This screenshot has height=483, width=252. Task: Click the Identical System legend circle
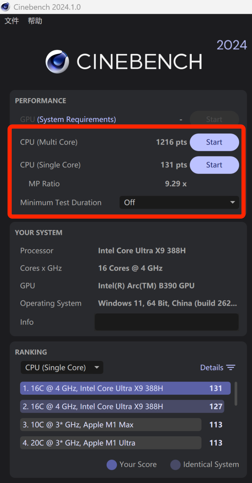(175, 465)
